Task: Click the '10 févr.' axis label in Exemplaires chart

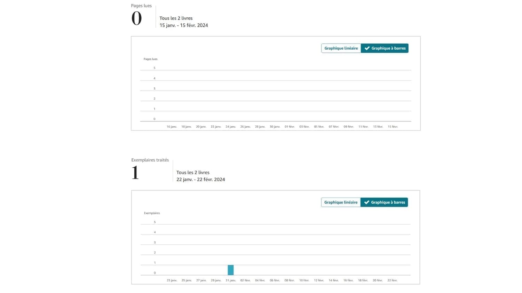Action: click(x=304, y=281)
